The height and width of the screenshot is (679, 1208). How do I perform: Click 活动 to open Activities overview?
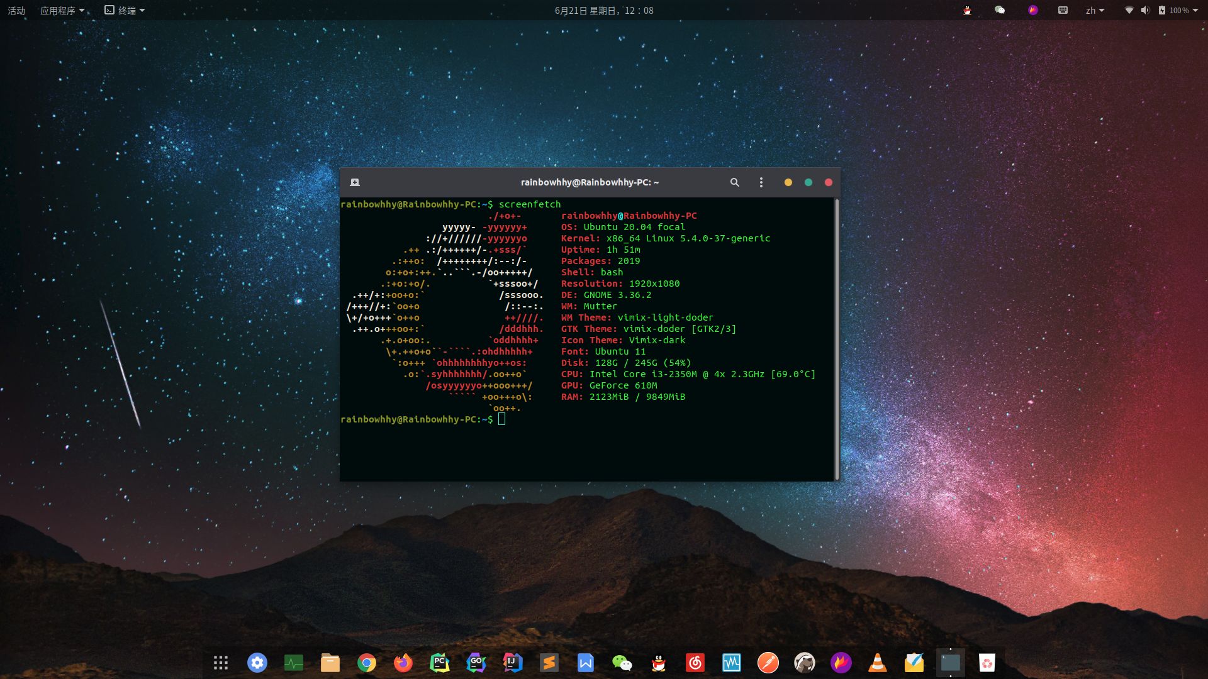pos(16,10)
